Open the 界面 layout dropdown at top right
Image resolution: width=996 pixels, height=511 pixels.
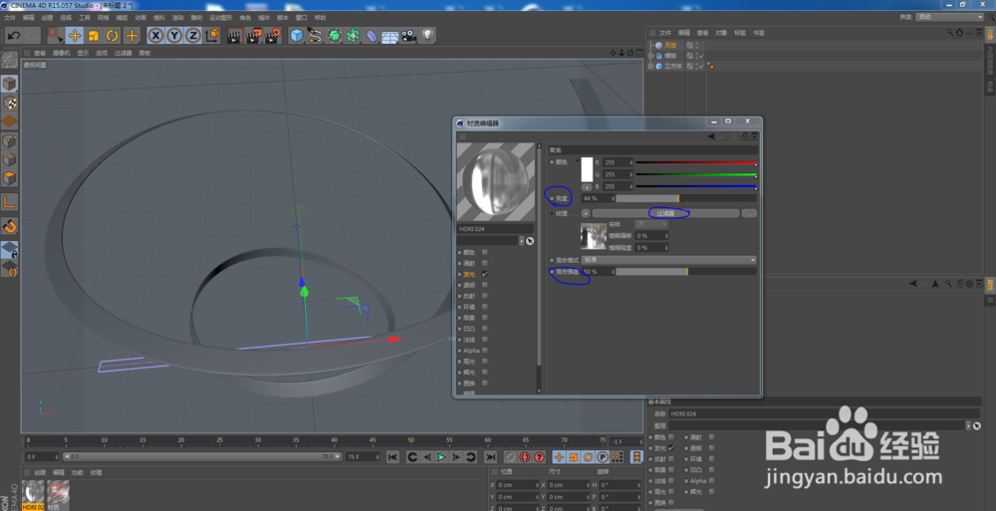(x=950, y=17)
